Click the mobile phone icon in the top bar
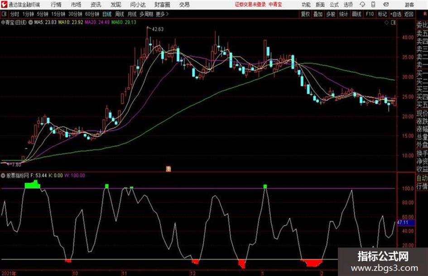Screen dimensions: 428x276 (x=373, y=5)
